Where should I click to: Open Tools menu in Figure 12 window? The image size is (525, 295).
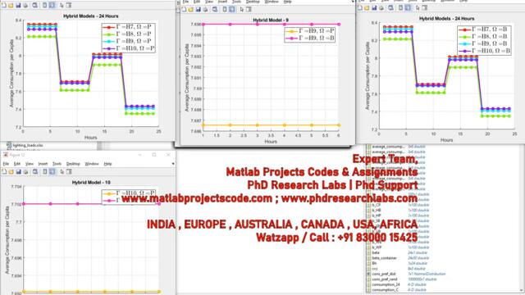(57, 164)
